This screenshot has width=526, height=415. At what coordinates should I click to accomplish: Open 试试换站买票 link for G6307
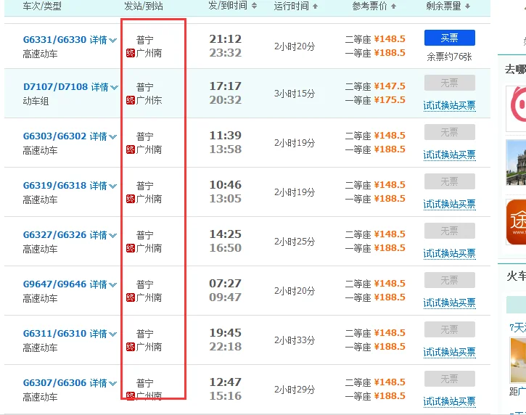450,402
